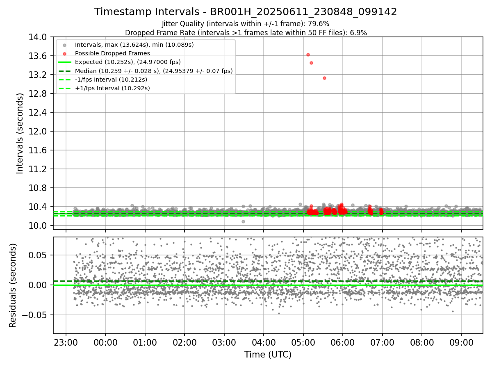The width and height of the screenshot is (492, 369).
Task: Click legend entry "Intervals, max (13.624s), min (10.089s)"
Action: 134,45
